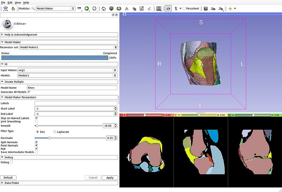Open the File menu
Screen dimensions: 282x192
click(x=3, y=2)
